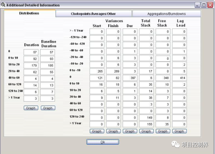Click the Total Slack field showing 17
This screenshot has width=215, height=154.
tap(146, 71)
